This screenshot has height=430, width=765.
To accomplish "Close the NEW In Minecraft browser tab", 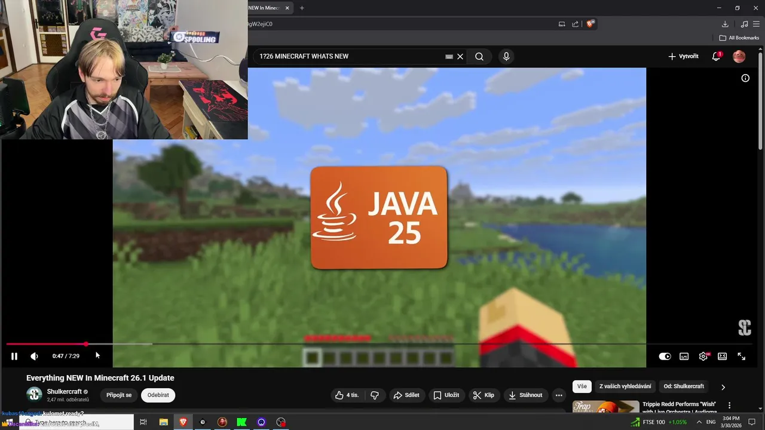I will point(287,8).
